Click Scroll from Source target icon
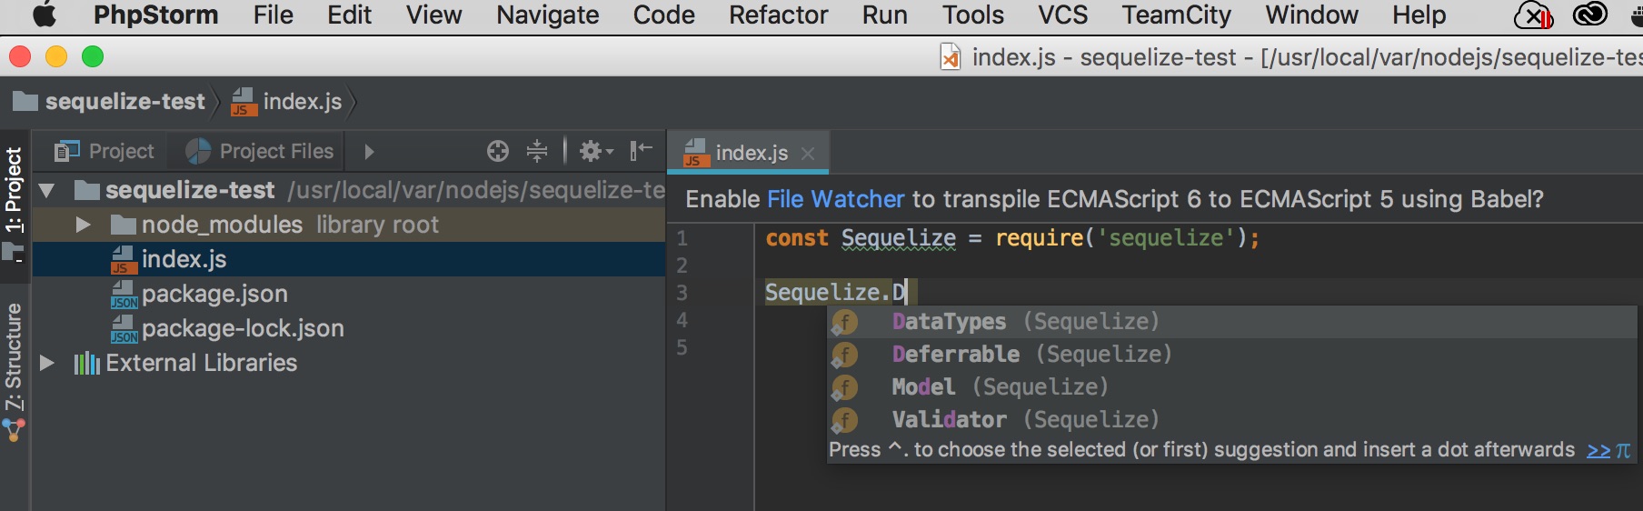The height and width of the screenshot is (511, 1643). (498, 151)
